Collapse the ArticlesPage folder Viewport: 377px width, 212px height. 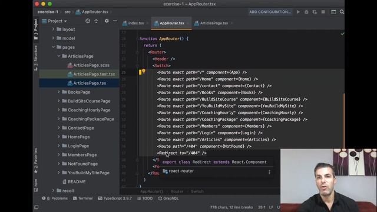[x=59, y=56]
